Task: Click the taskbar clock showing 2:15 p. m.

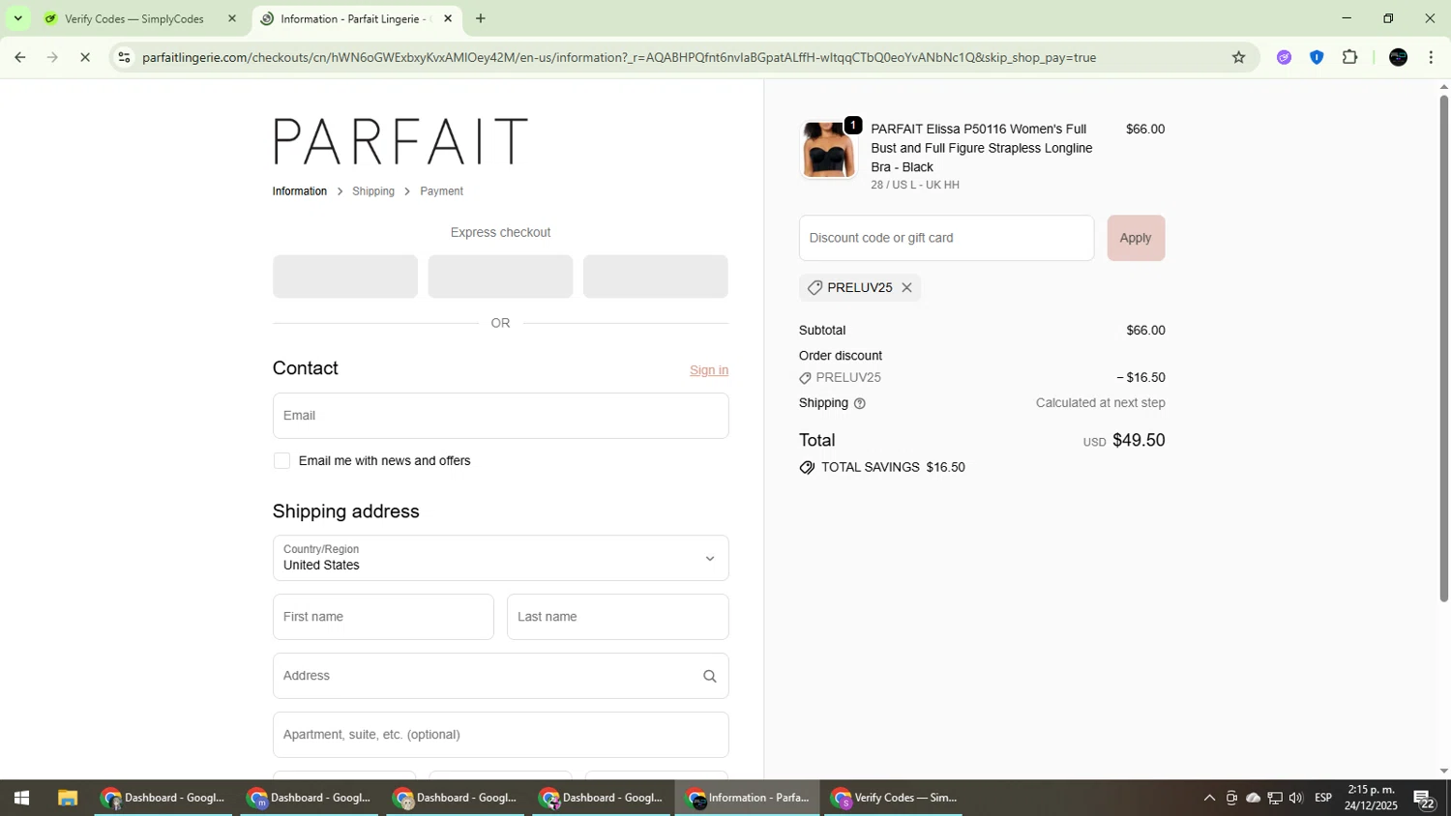Action: [1371, 798]
